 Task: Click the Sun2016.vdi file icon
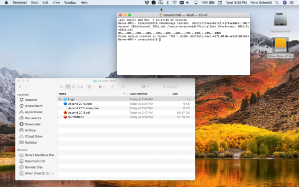pos(65,117)
